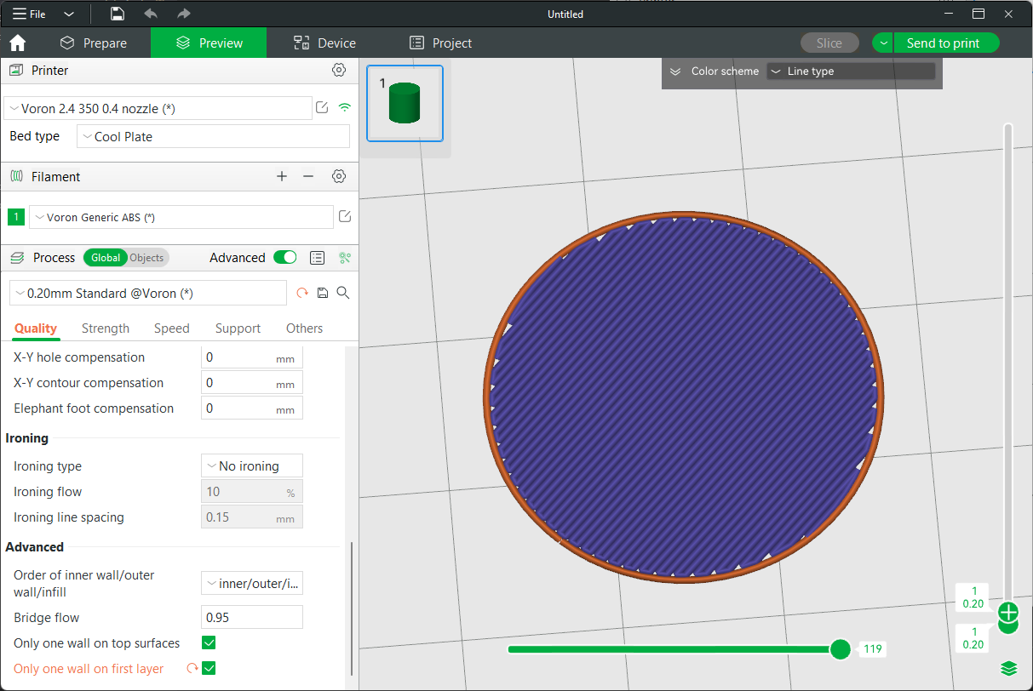This screenshot has height=691, width=1033.
Task: Click the Send to print button
Action: [x=943, y=43]
